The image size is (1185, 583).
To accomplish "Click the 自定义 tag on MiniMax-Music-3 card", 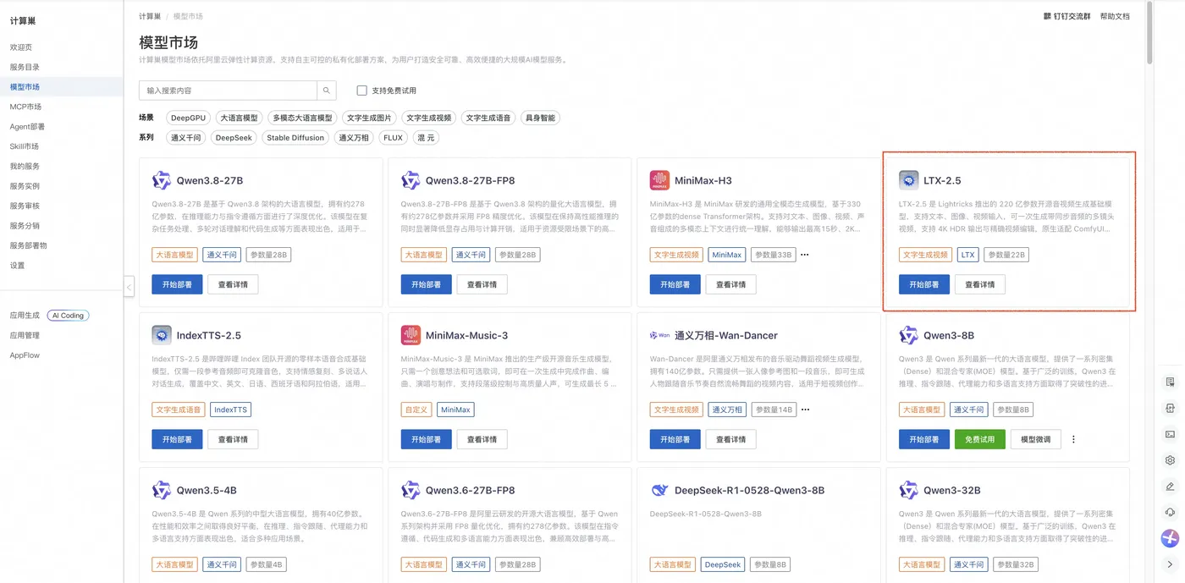I will 416,410.
